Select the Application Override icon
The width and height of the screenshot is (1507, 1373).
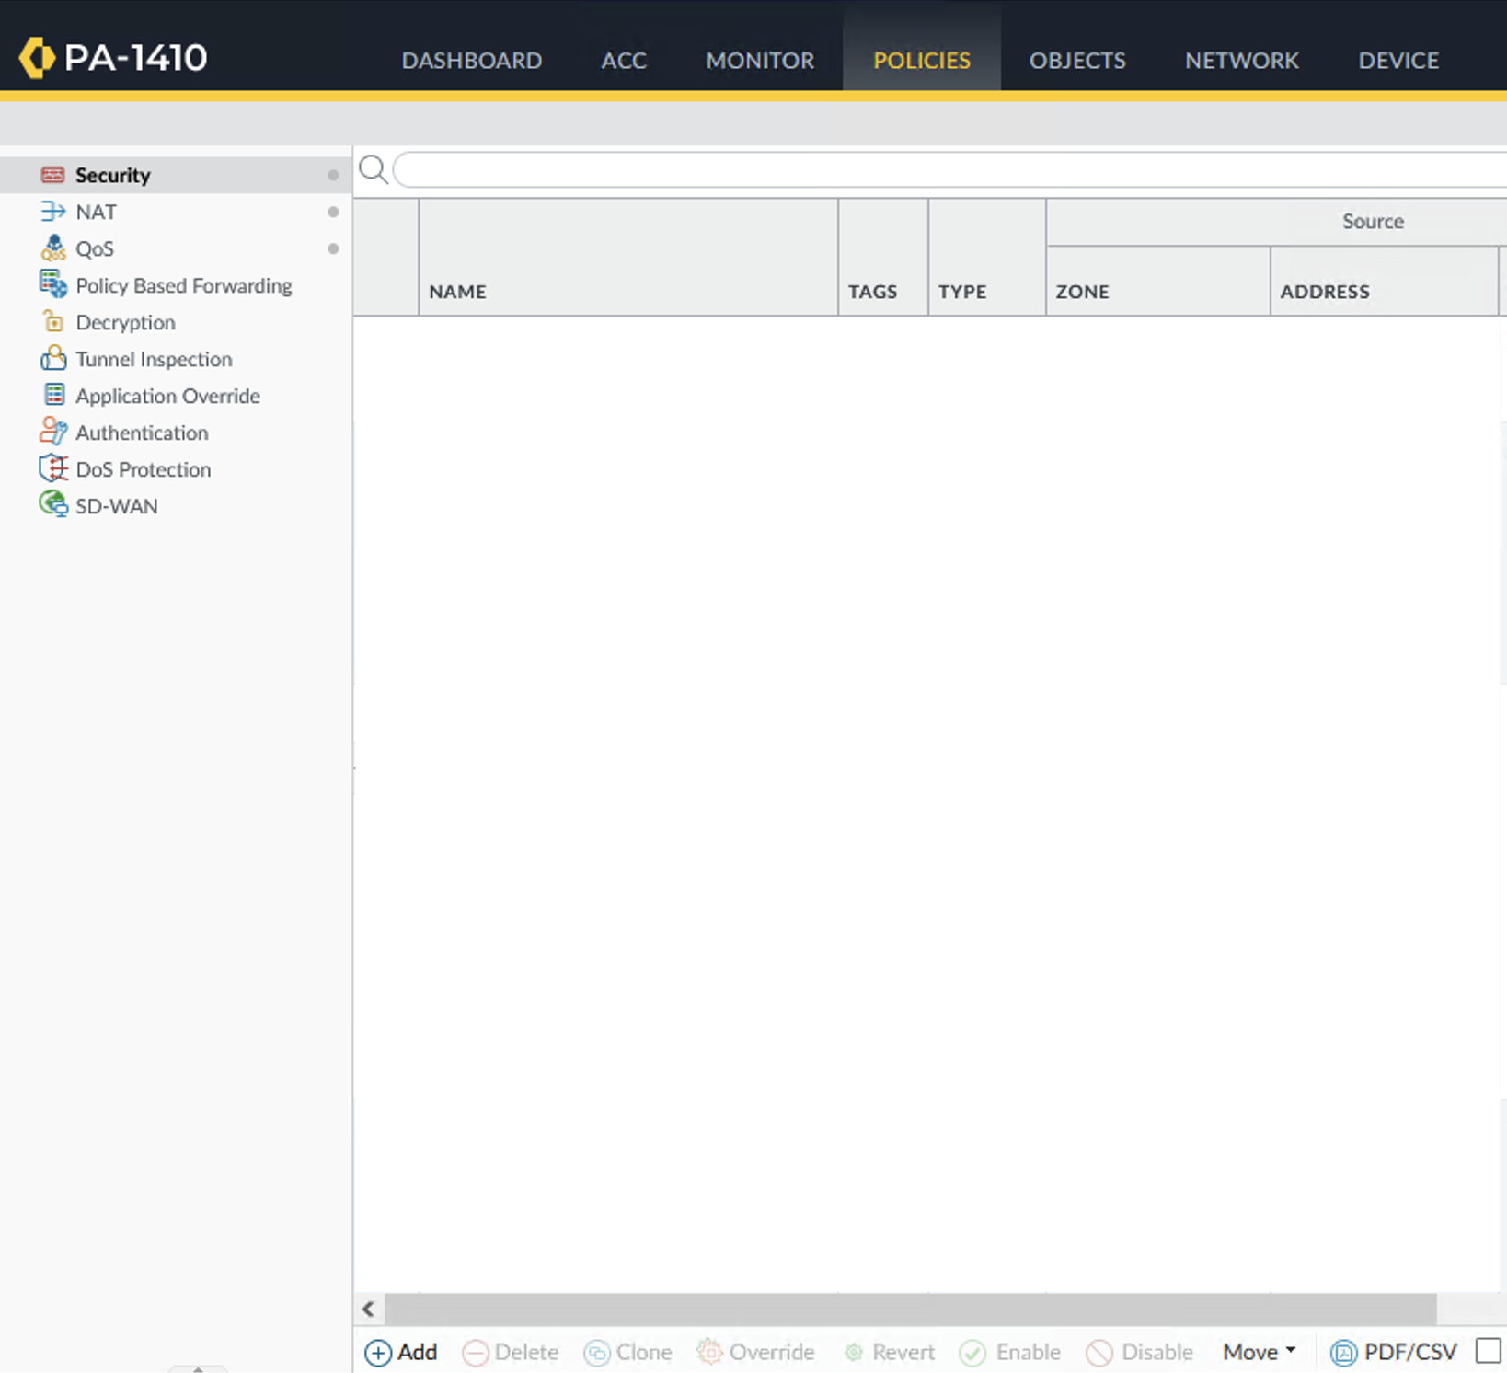52,396
